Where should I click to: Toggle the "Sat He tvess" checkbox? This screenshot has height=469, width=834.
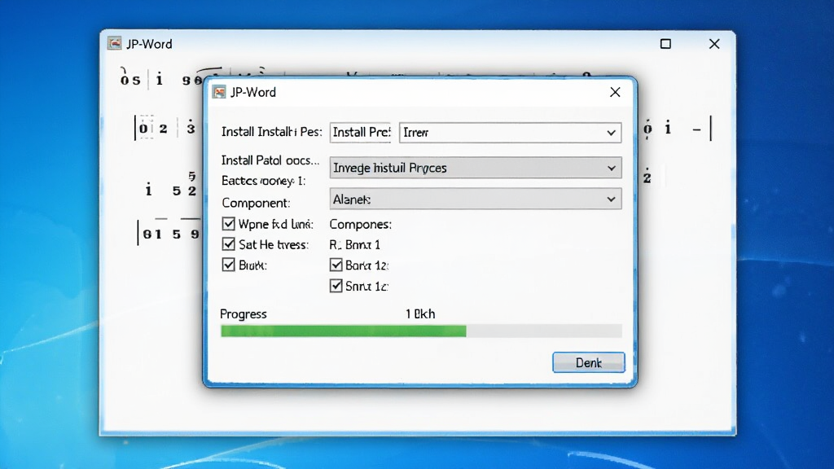[229, 244]
